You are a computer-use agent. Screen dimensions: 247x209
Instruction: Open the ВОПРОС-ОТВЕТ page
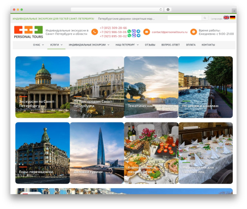point(170,45)
